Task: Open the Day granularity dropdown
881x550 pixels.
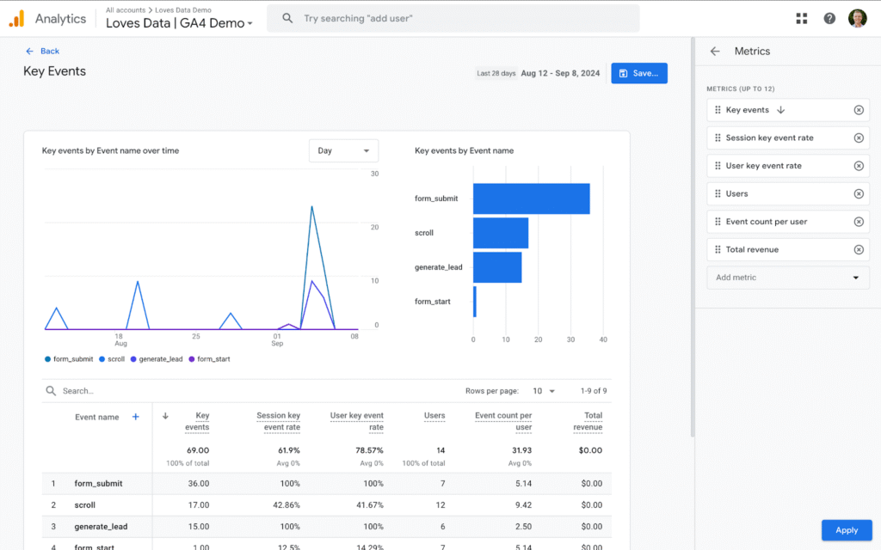Action: point(343,150)
